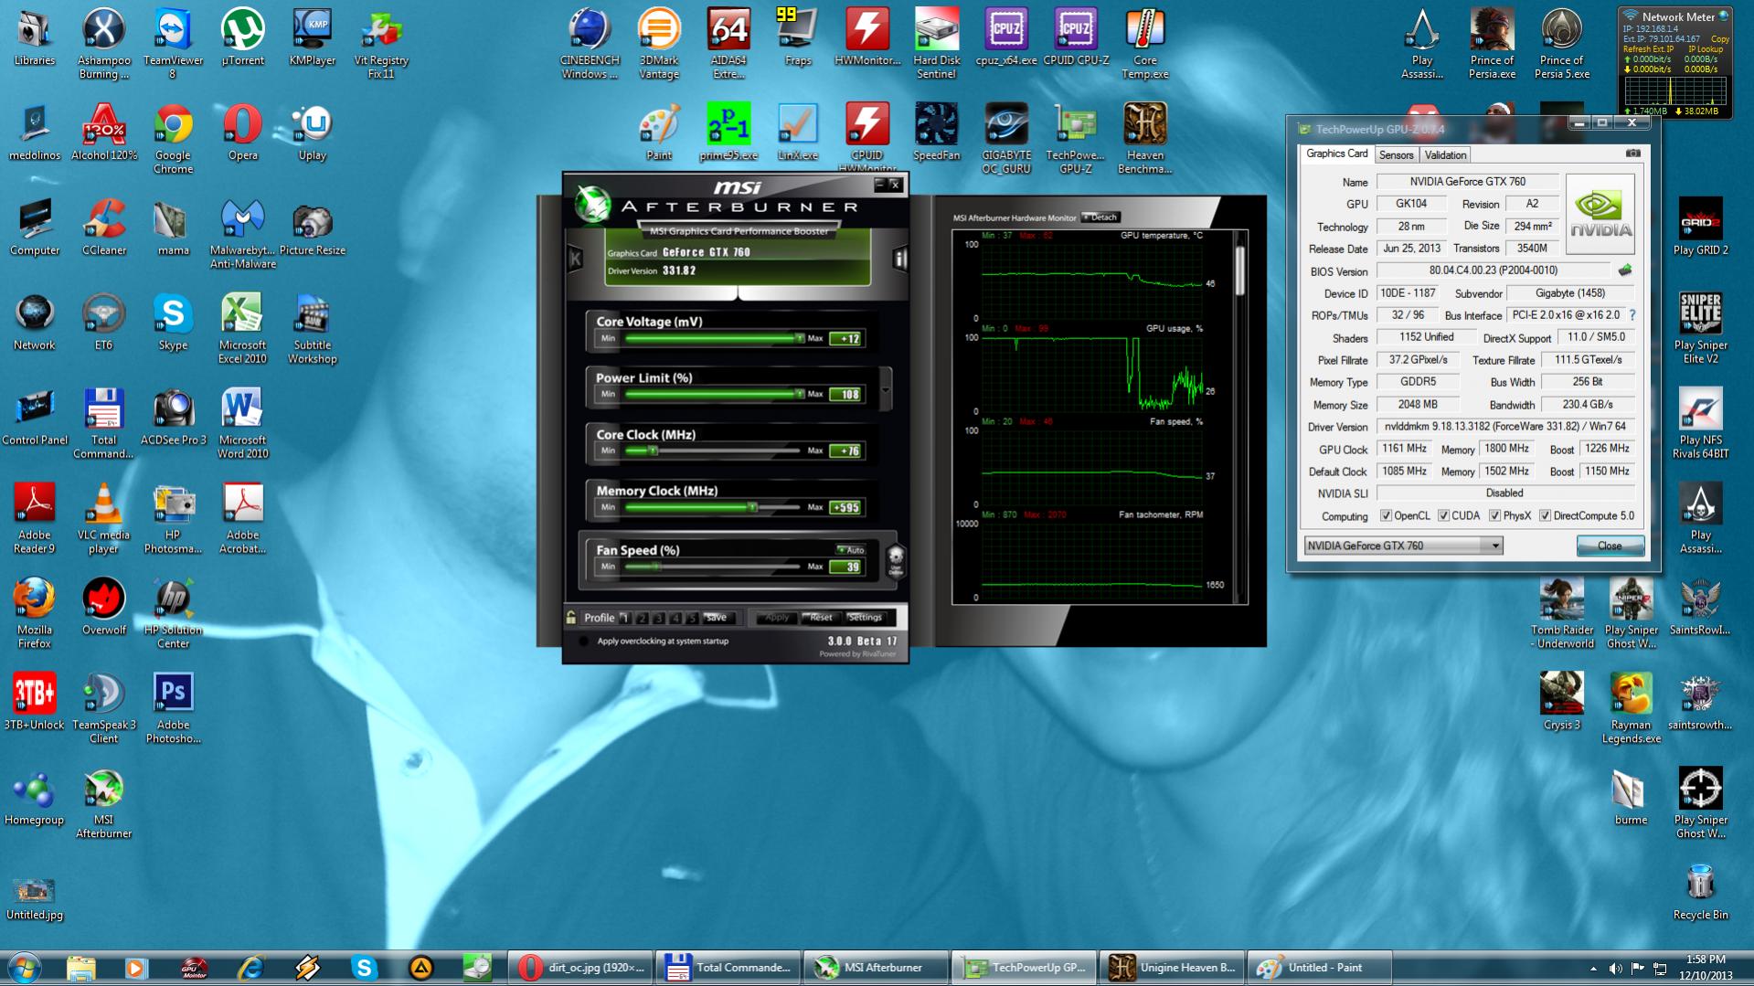Viewport: 1754px width, 986px height.
Task: Open the Adobe Photoshop desktop icon
Action: [x=173, y=708]
